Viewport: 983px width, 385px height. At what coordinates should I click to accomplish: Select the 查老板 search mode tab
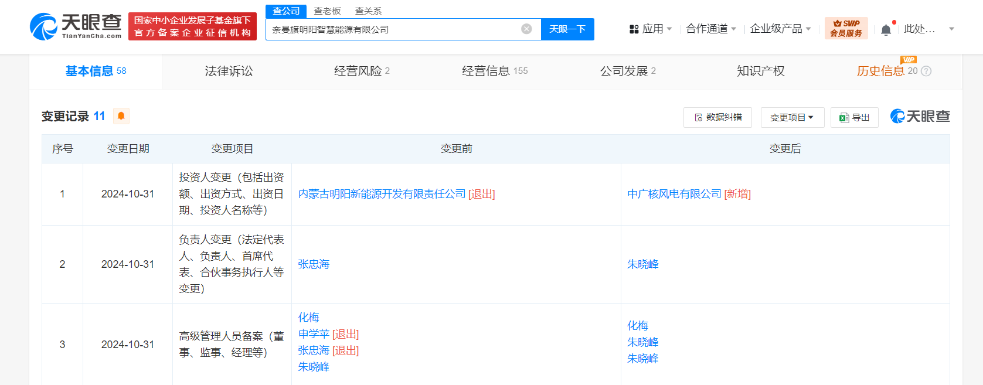(x=327, y=11)
